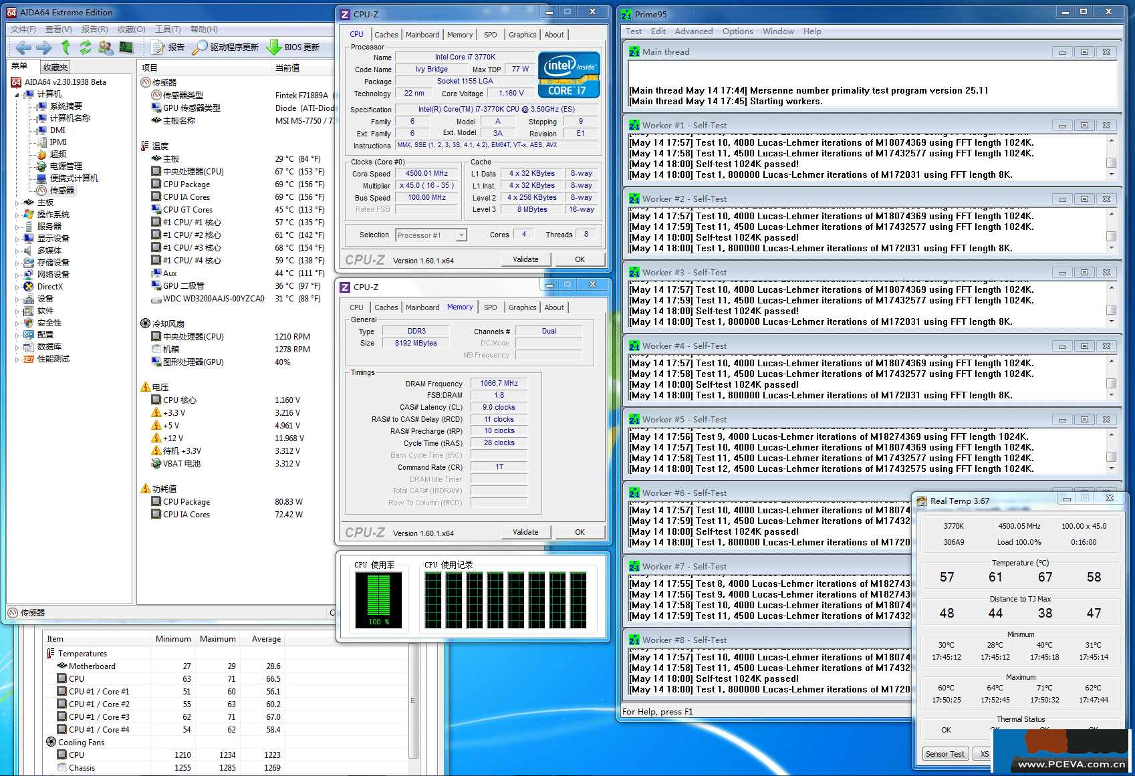The width and height of the screenshot is (1135, 776).
Task: Open Prime95 Advanced menu
Action: (x=693, y=31)
